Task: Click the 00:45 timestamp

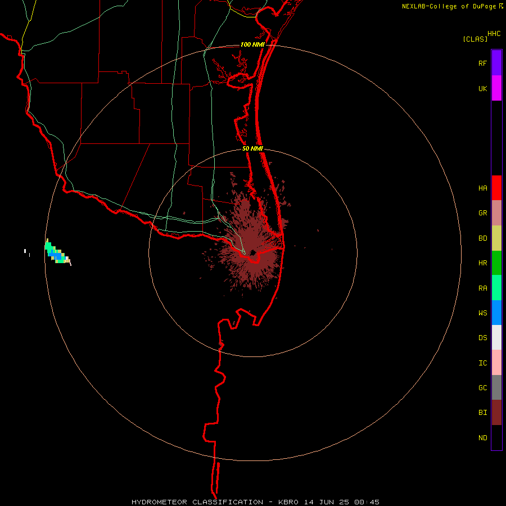Action: click(x=367, y=502)
